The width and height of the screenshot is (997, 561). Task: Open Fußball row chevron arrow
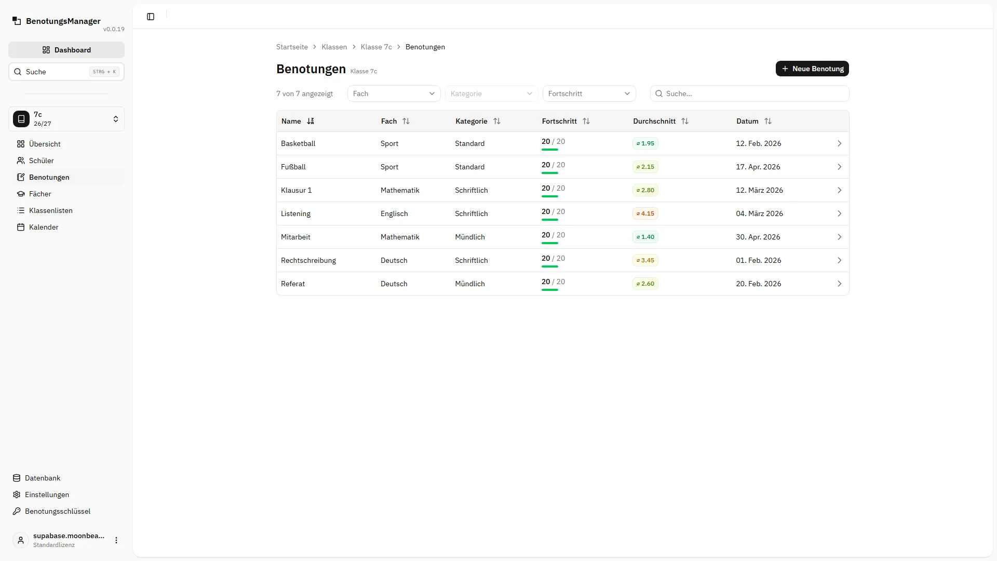839,167
